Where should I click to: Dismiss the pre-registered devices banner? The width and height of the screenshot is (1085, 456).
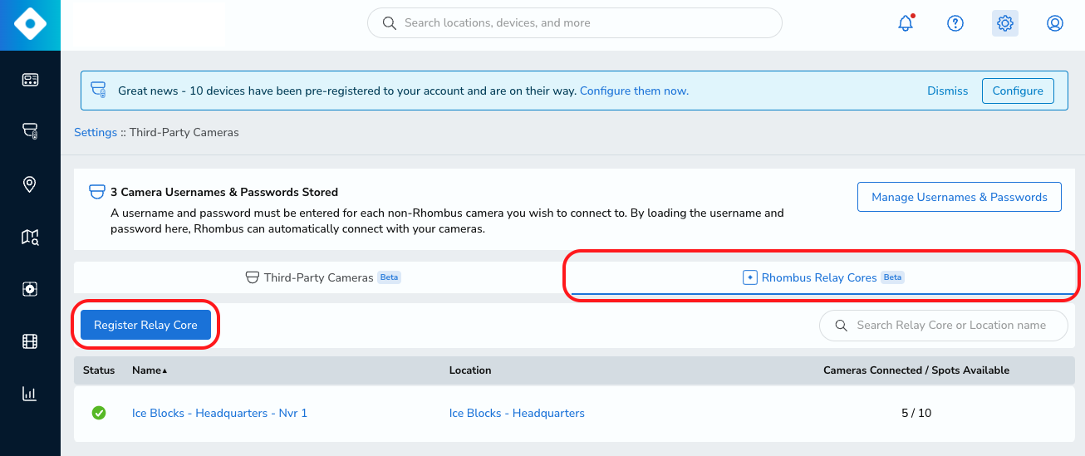[948, 91]
